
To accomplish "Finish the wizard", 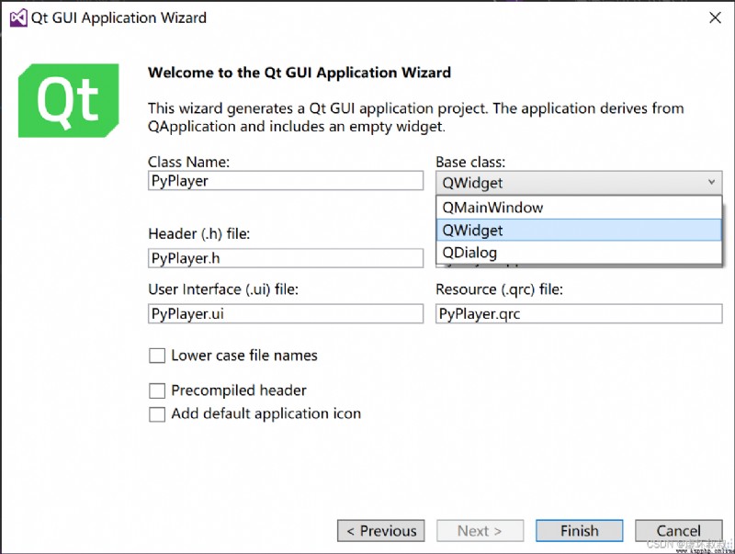I will click(x=580, y=530).
